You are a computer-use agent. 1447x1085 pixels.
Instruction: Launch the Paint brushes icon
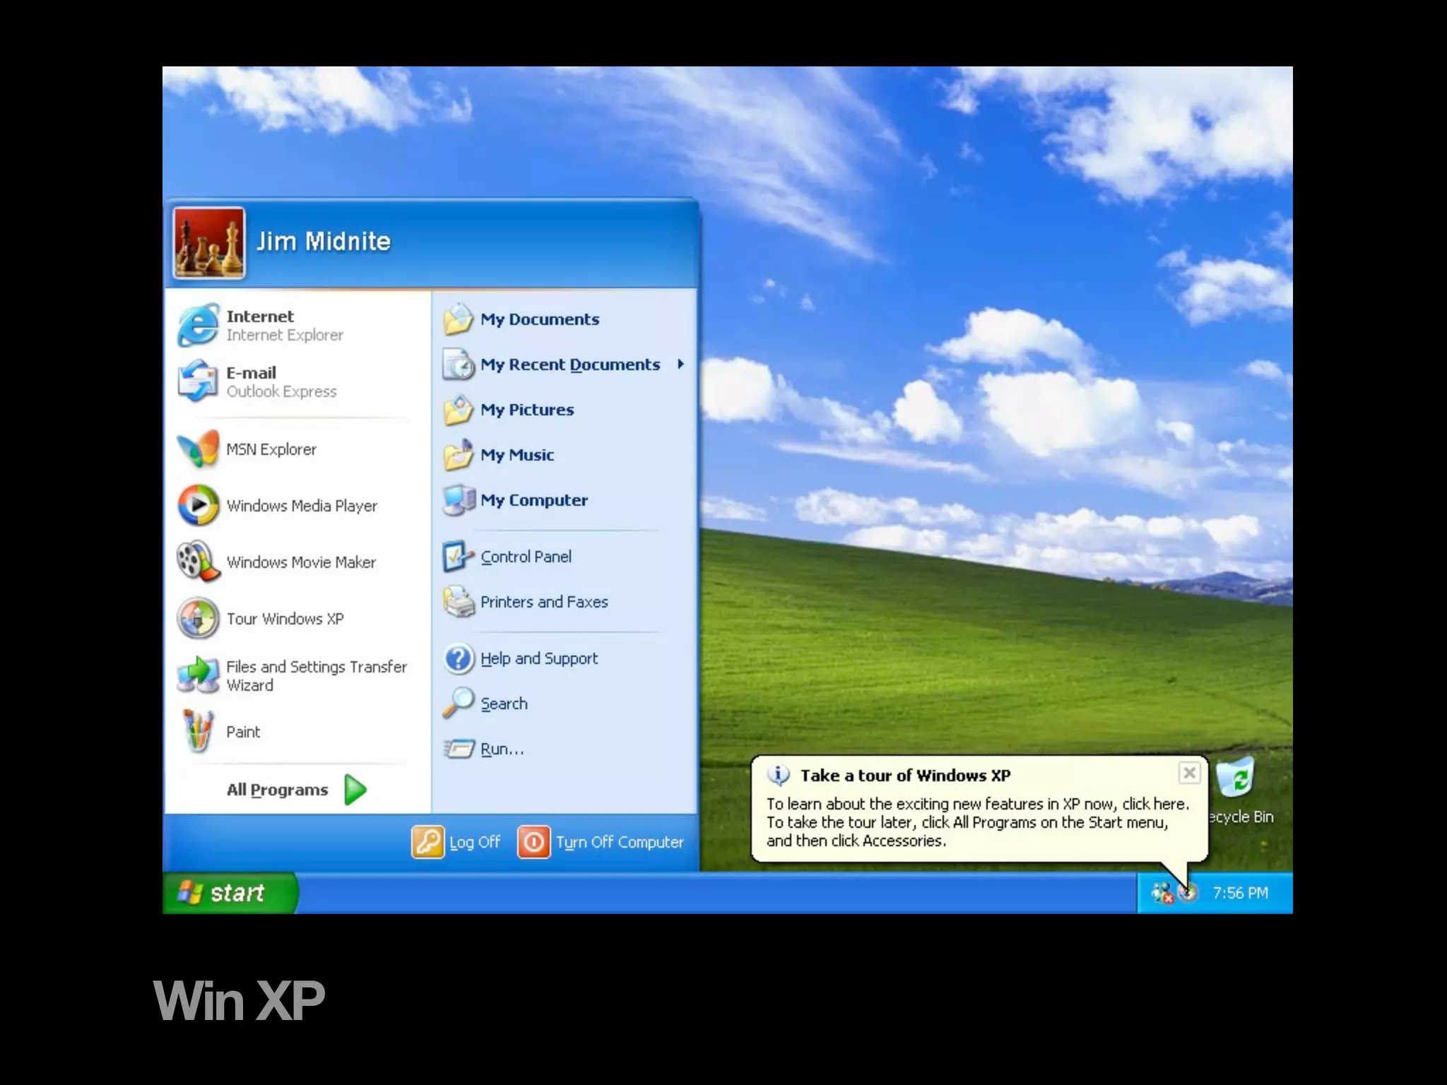(x=198, y=731)
